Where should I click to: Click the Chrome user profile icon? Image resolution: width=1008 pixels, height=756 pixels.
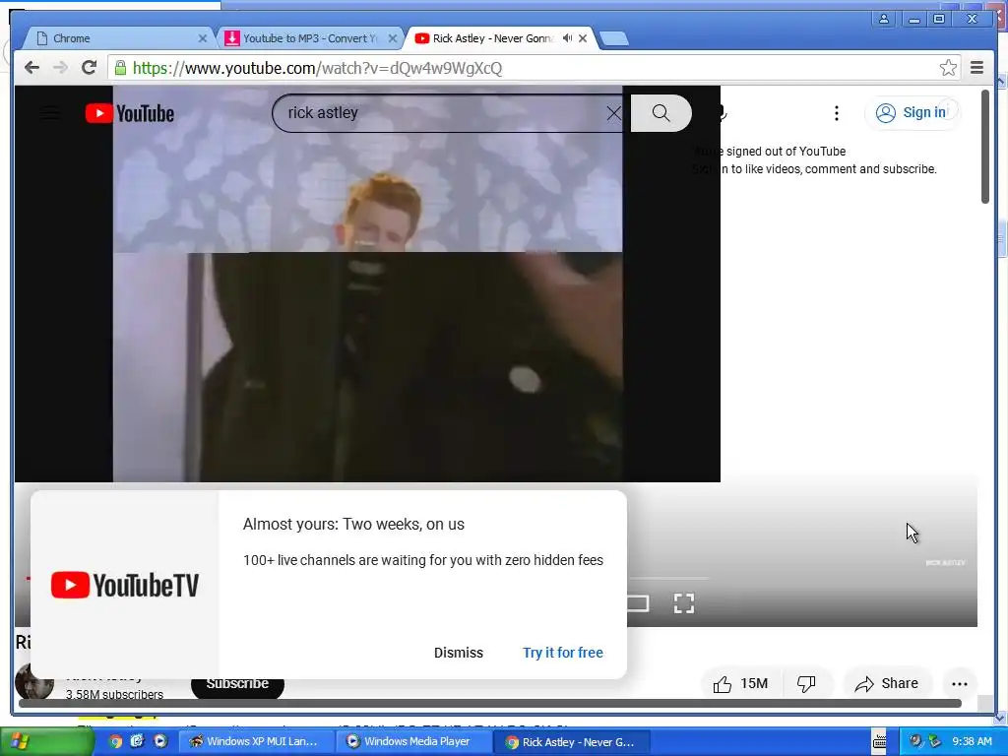pyautogui.click(x=884, y=19)
